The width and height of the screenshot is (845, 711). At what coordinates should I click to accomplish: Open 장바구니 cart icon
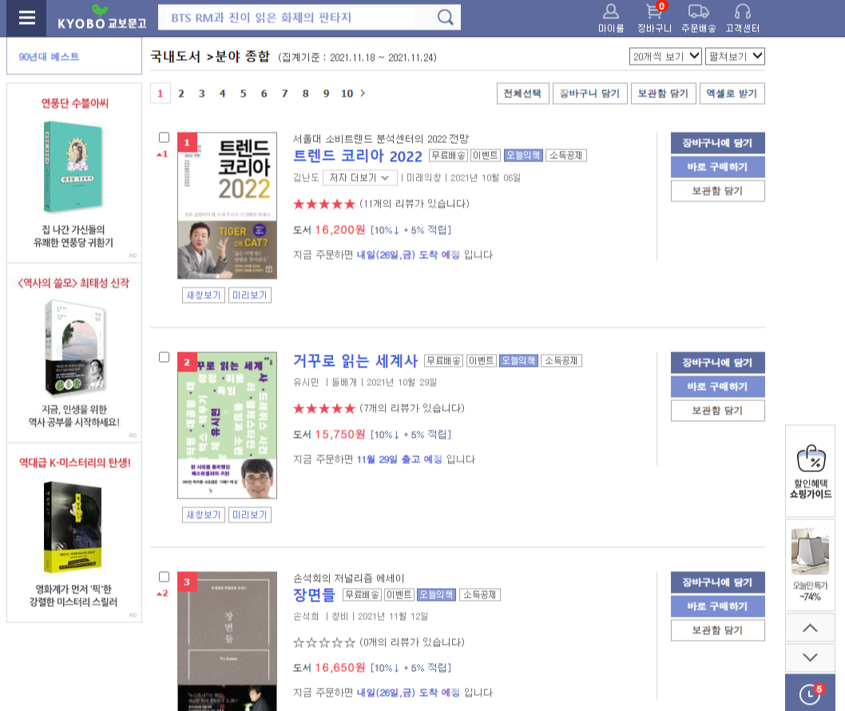click(654, 18)
